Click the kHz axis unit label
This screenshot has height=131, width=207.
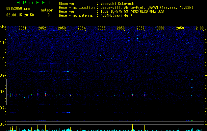point(3,27)
